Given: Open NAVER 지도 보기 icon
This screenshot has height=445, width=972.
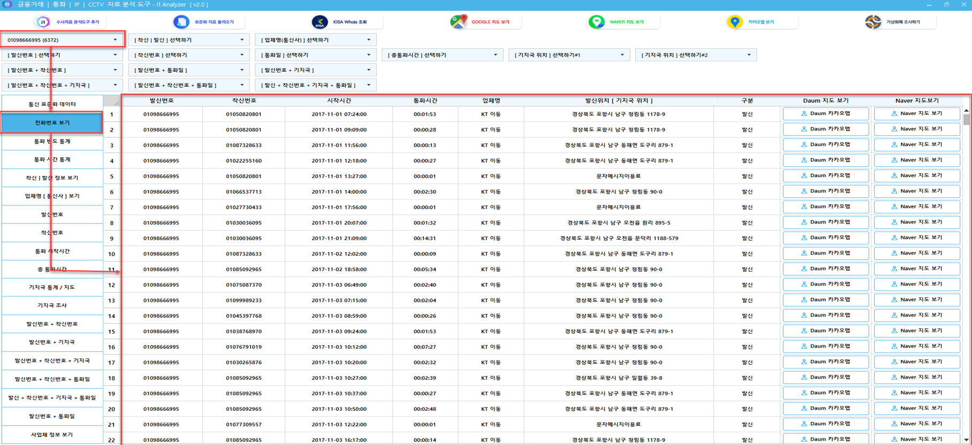Looking at the screenshot, I should 596,22.
